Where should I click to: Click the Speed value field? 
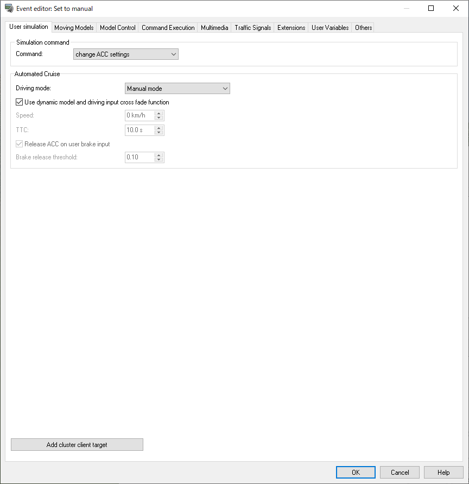pos(140,115)
